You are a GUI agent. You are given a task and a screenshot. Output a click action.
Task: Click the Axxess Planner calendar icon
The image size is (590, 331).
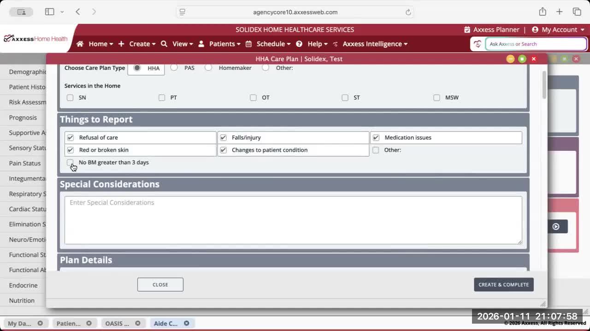[x=467, y=29]
